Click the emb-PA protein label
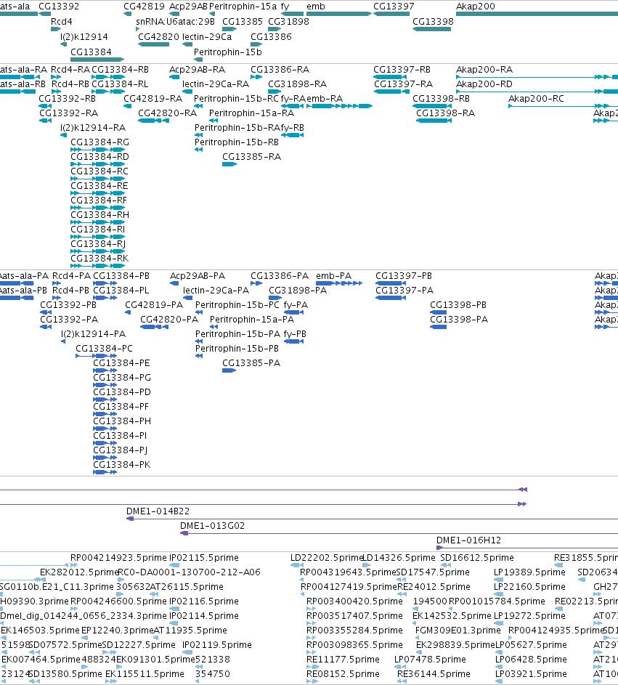 click(333, 276)
